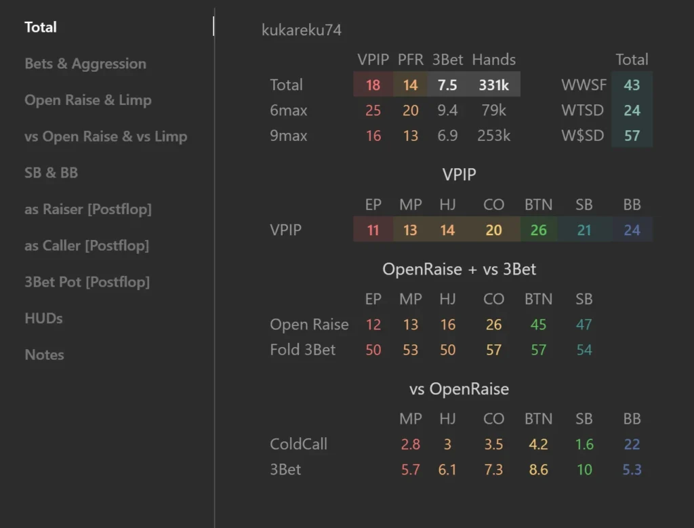Click the BTN VPIP value 26
Image resolution: width=694 pixels, height=528 pixels.
539,230
